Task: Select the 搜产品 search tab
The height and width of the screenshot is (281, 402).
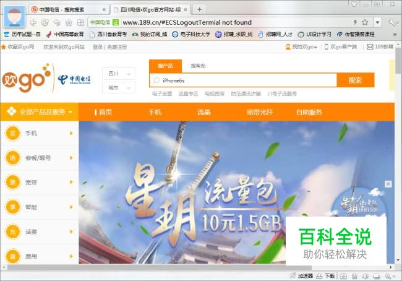Action: (x=165, y=66)
